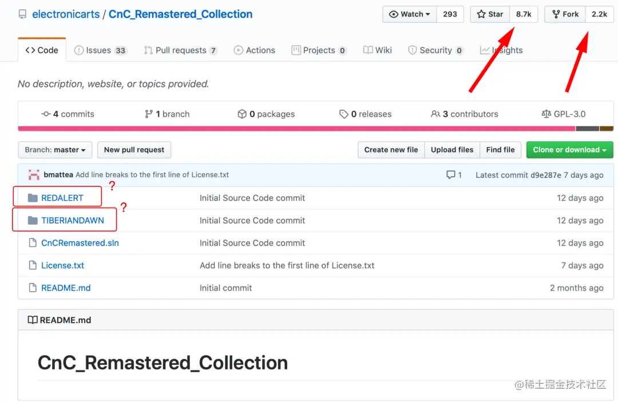Click the '2 months ago' timestamp

(x=577, y=288)
